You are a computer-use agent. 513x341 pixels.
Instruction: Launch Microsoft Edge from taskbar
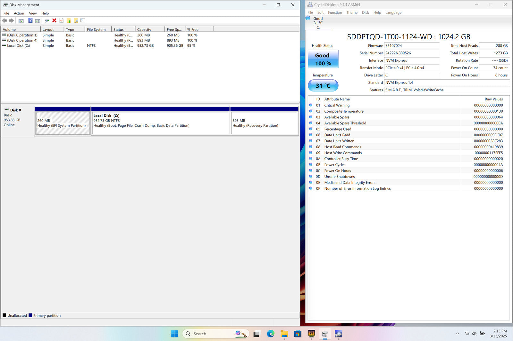(271, 334)
